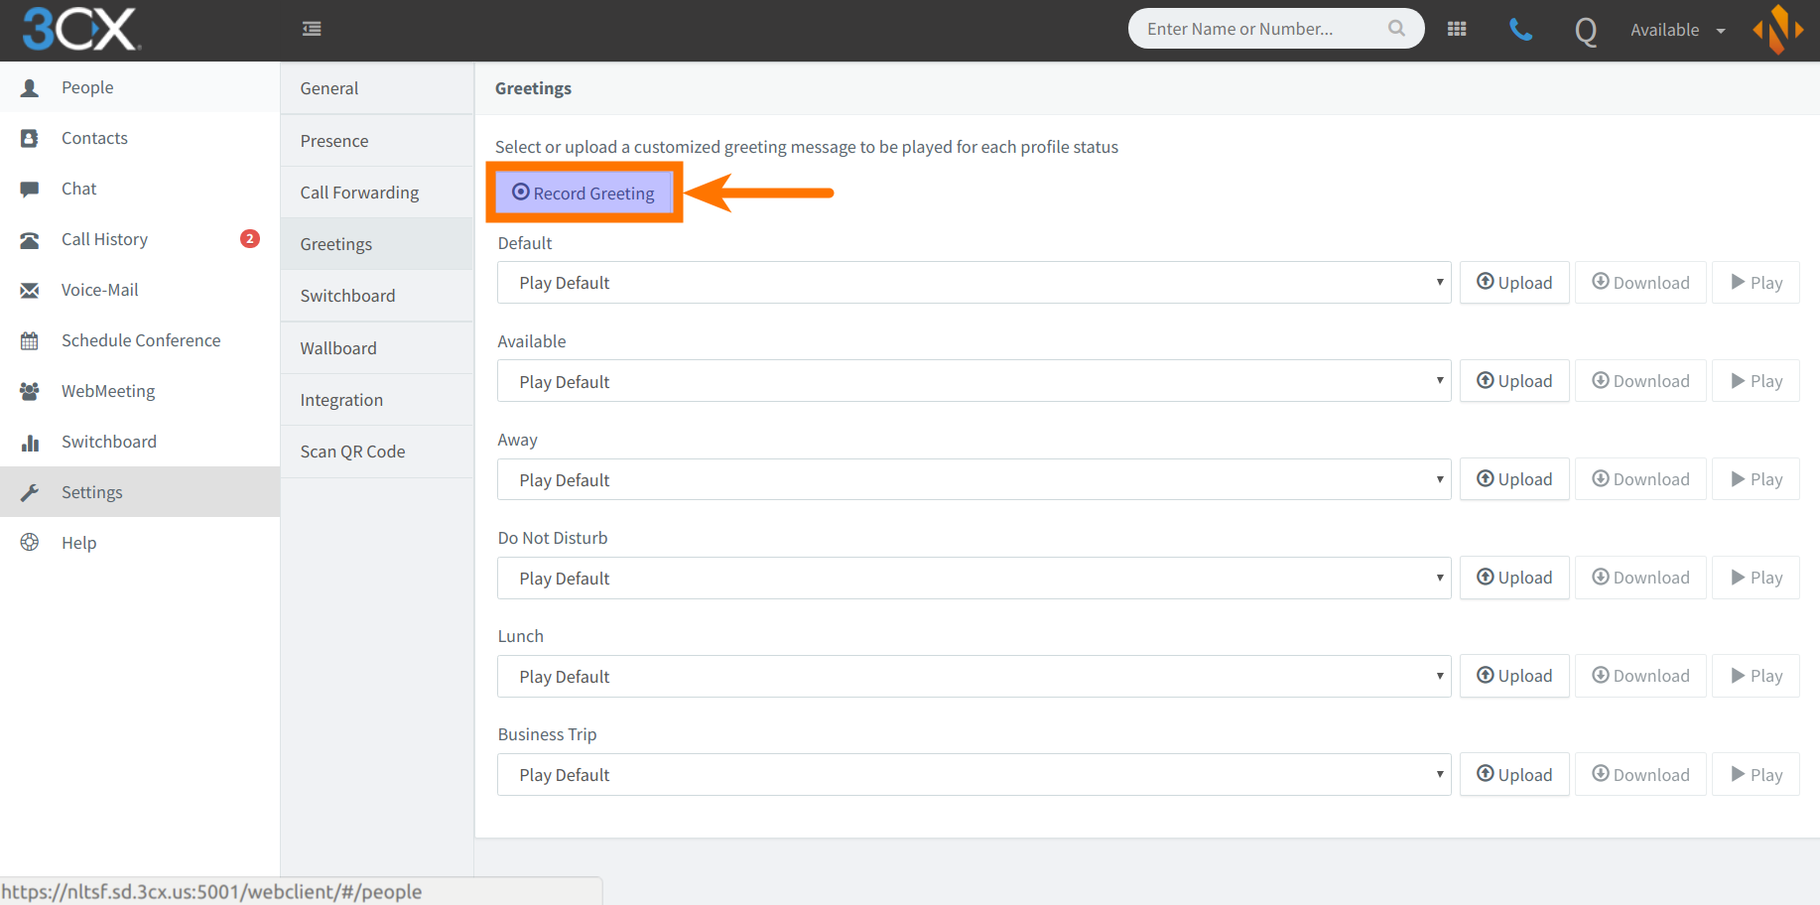Open the Call Forwarding settings tab
This screenshot has height=905, width=1820.
pyautogui.click(x=377, y=193)
